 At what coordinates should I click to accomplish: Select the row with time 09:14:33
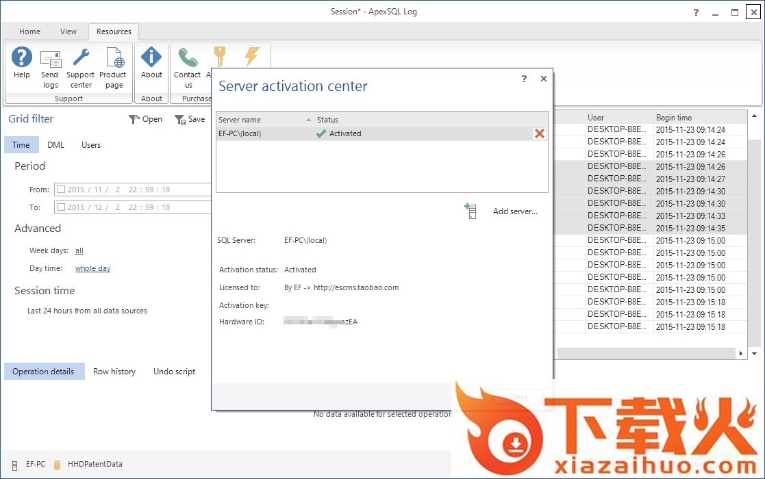pyautogui.click(x=651, y=216)
